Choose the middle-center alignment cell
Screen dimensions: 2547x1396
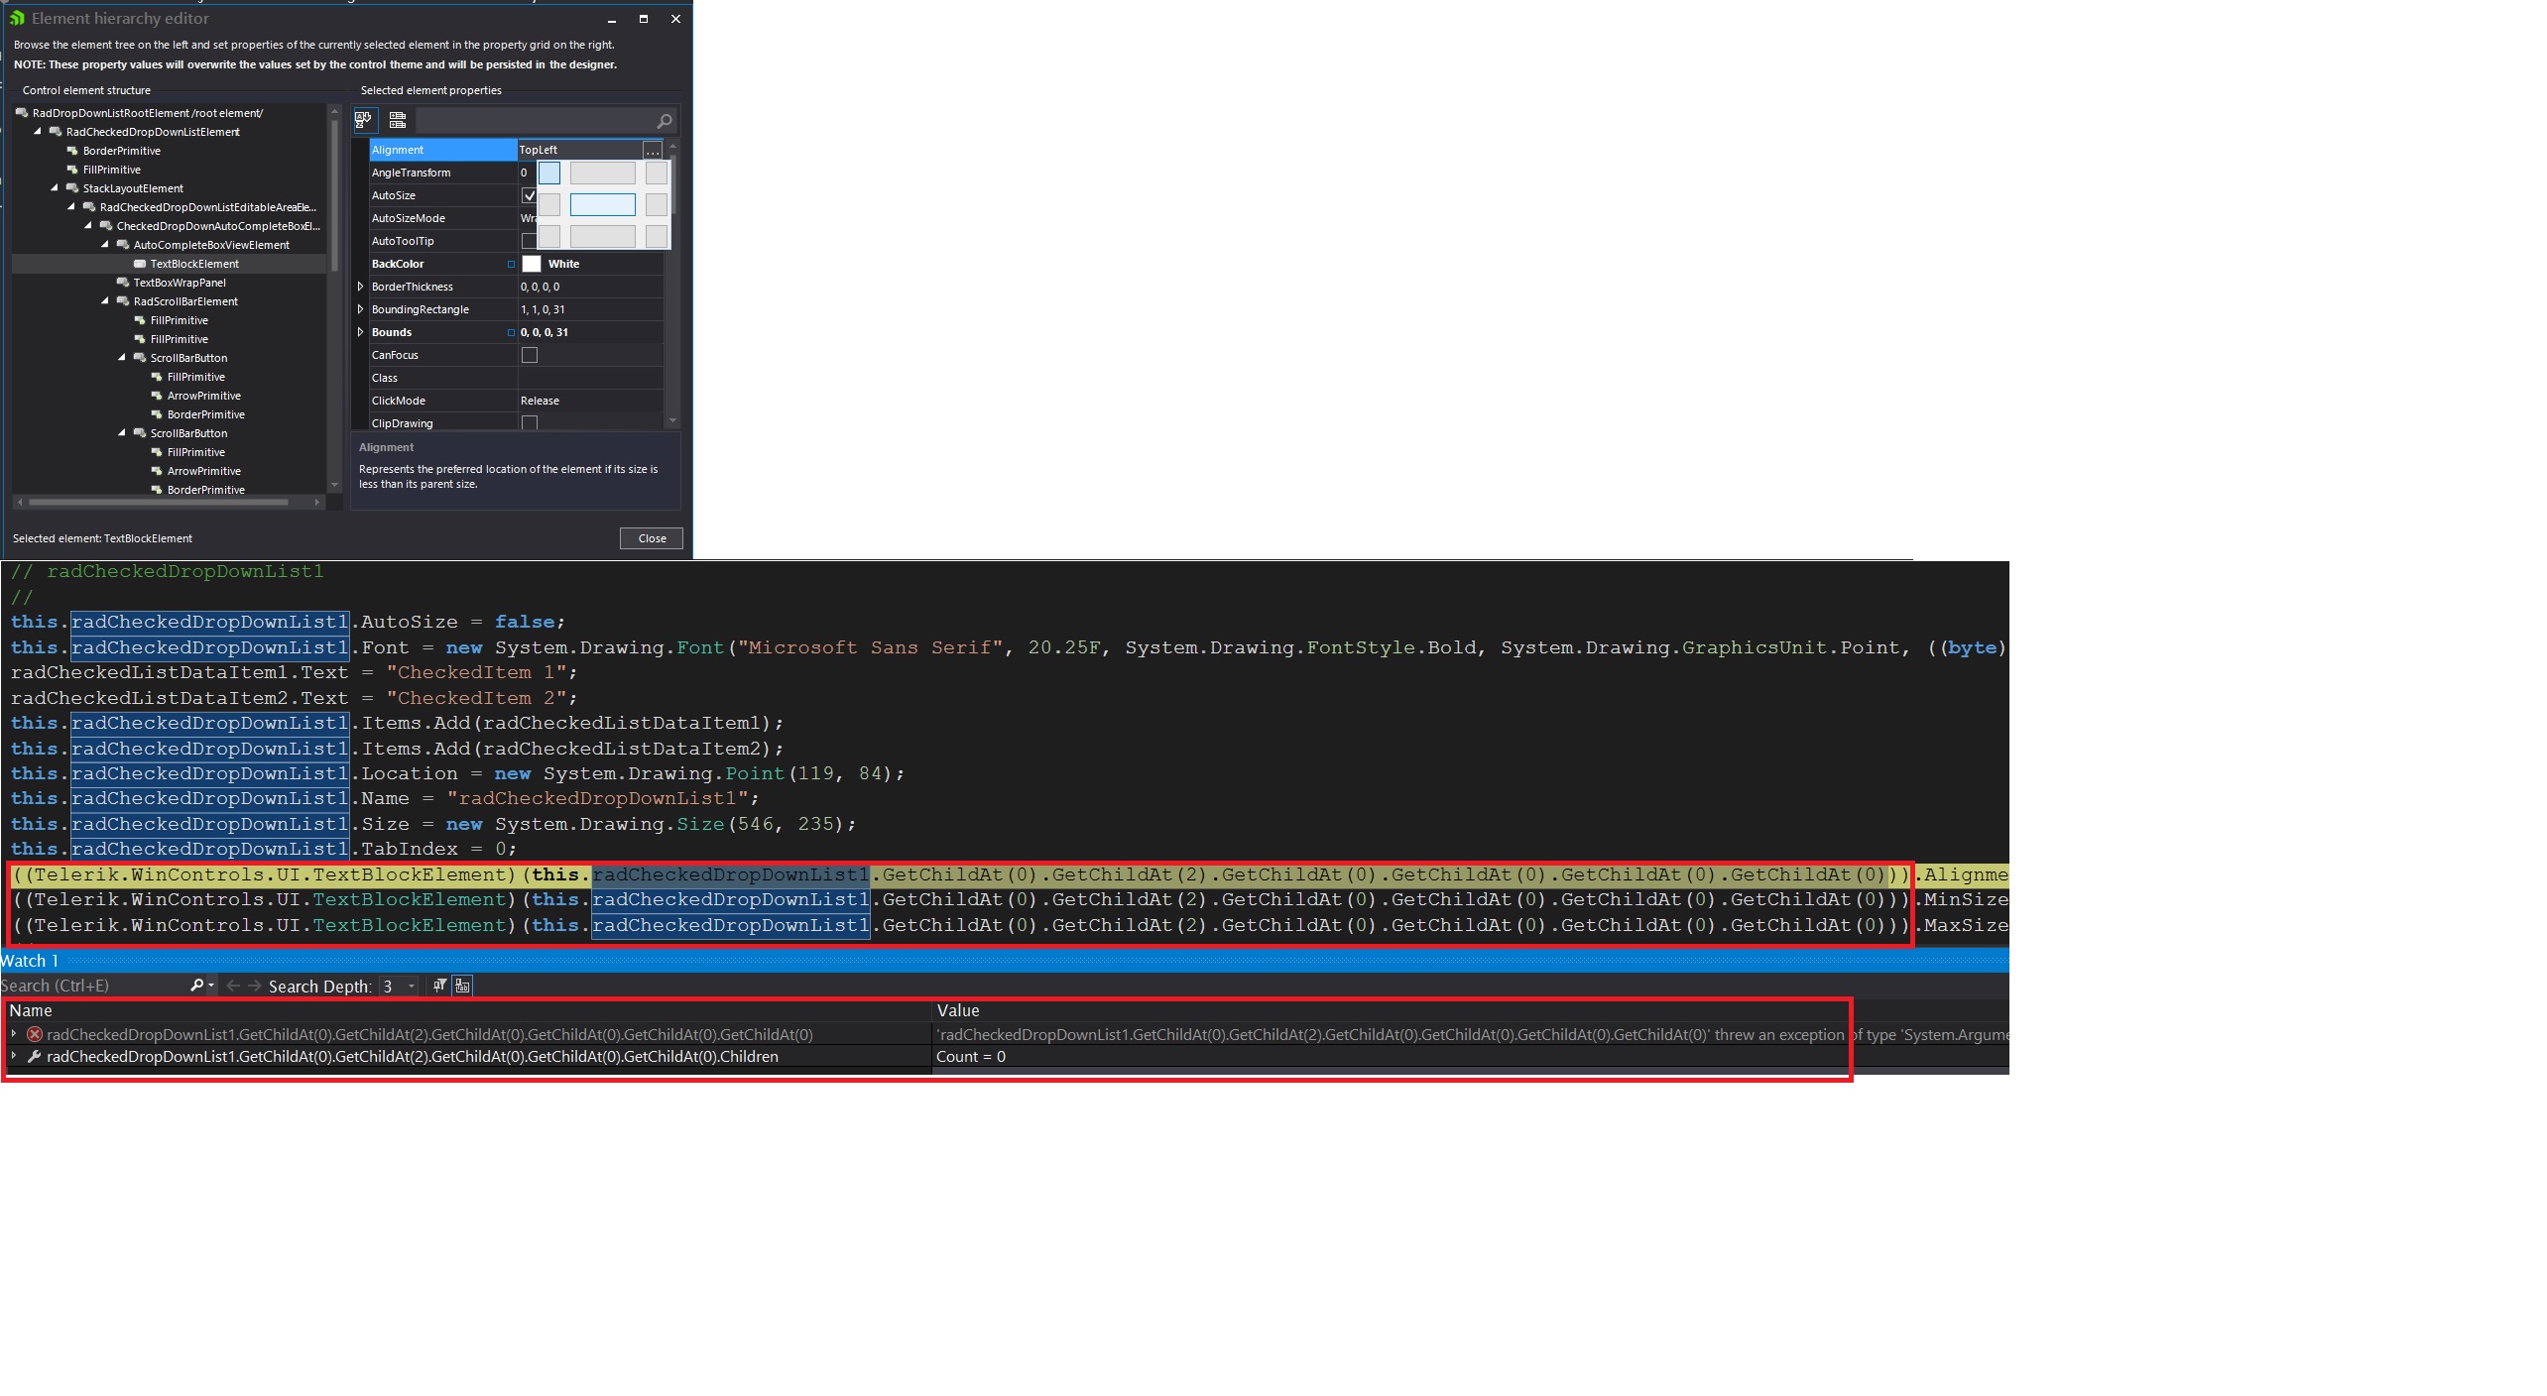click(602, 205)
